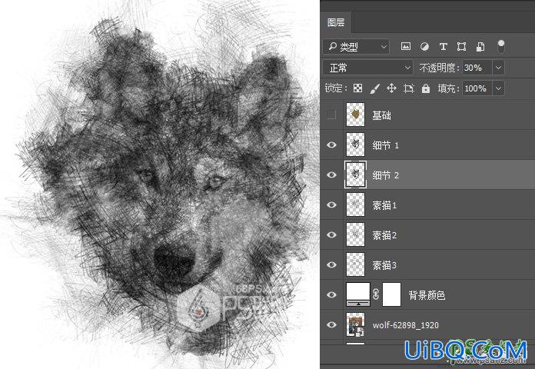Select layer name wolf-62898_1920

[x=406, y=325]
